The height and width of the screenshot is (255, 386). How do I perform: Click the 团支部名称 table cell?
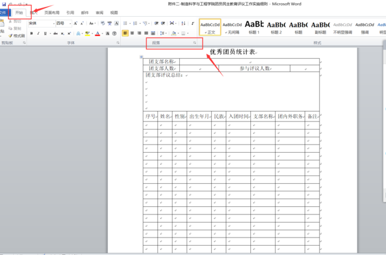pyautogui.click(x=161, y=62)
